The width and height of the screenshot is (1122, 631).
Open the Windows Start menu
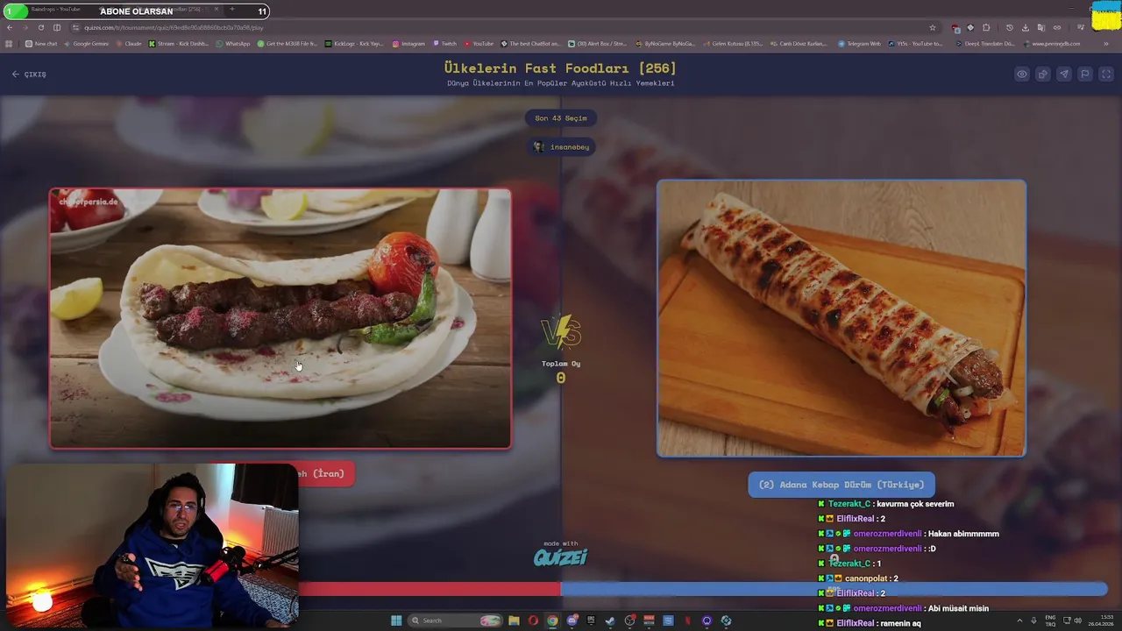pyautogui.click(x=396, y=620)
